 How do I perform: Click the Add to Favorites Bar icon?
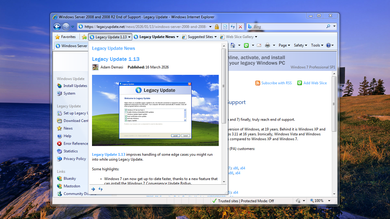tap(84, 37)
